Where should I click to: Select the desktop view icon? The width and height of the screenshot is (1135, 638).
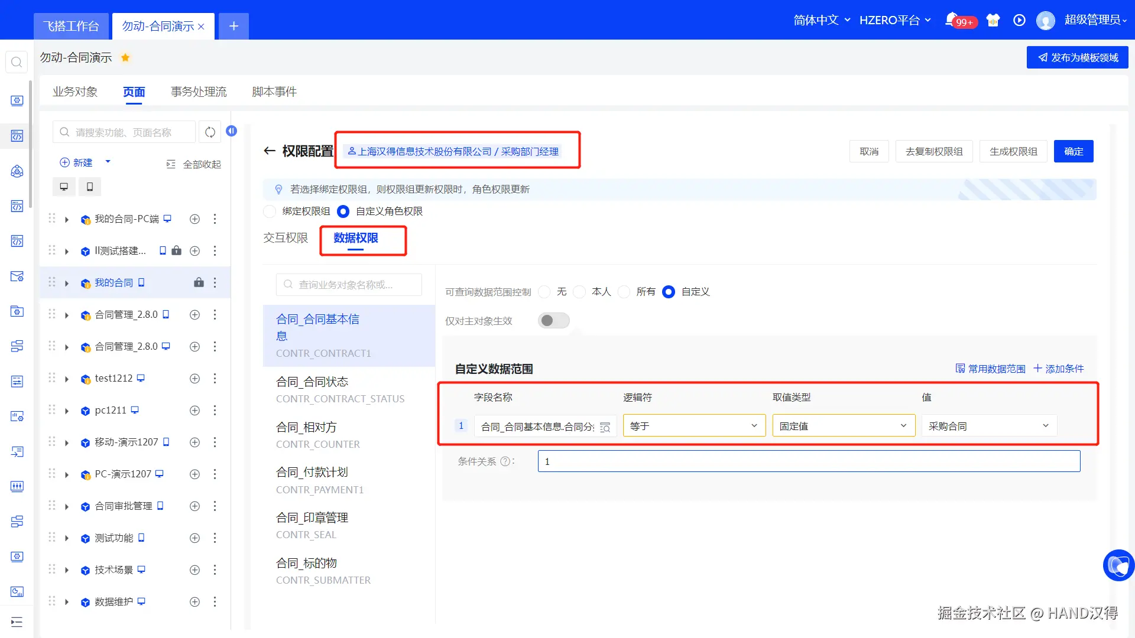pos(64,187)
